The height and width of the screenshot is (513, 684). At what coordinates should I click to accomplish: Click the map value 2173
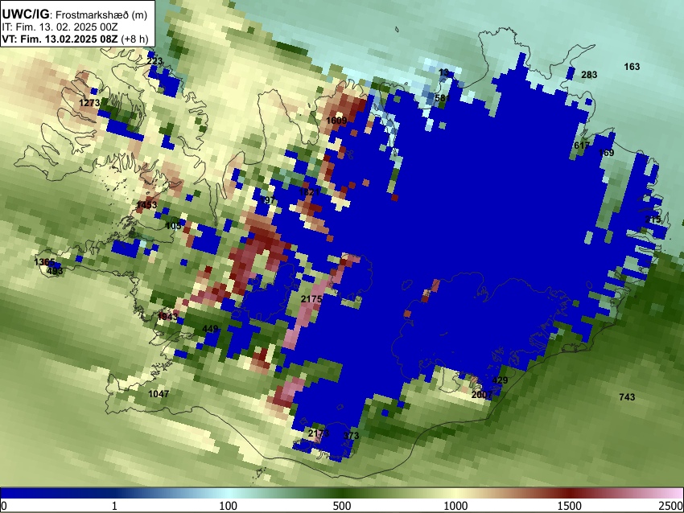319,433
